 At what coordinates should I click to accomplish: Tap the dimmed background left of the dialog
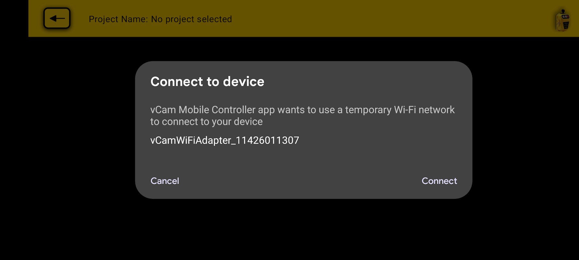pyautogui.click(x=81, y=130)
